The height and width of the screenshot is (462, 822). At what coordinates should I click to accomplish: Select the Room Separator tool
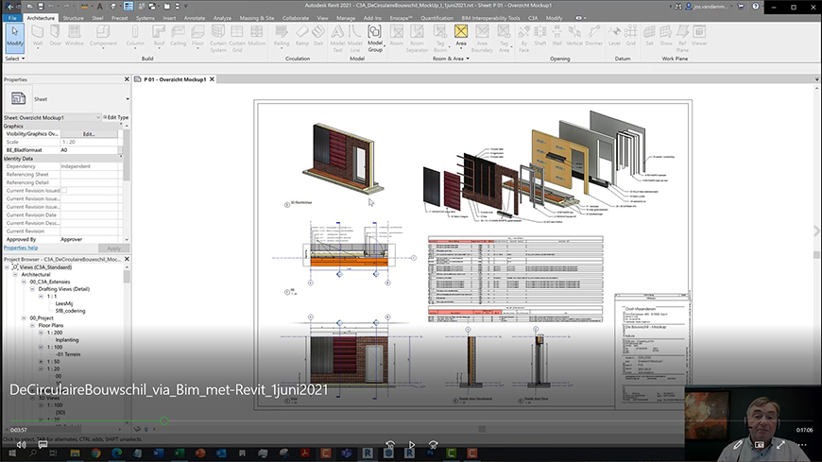(x=417, y=39)
